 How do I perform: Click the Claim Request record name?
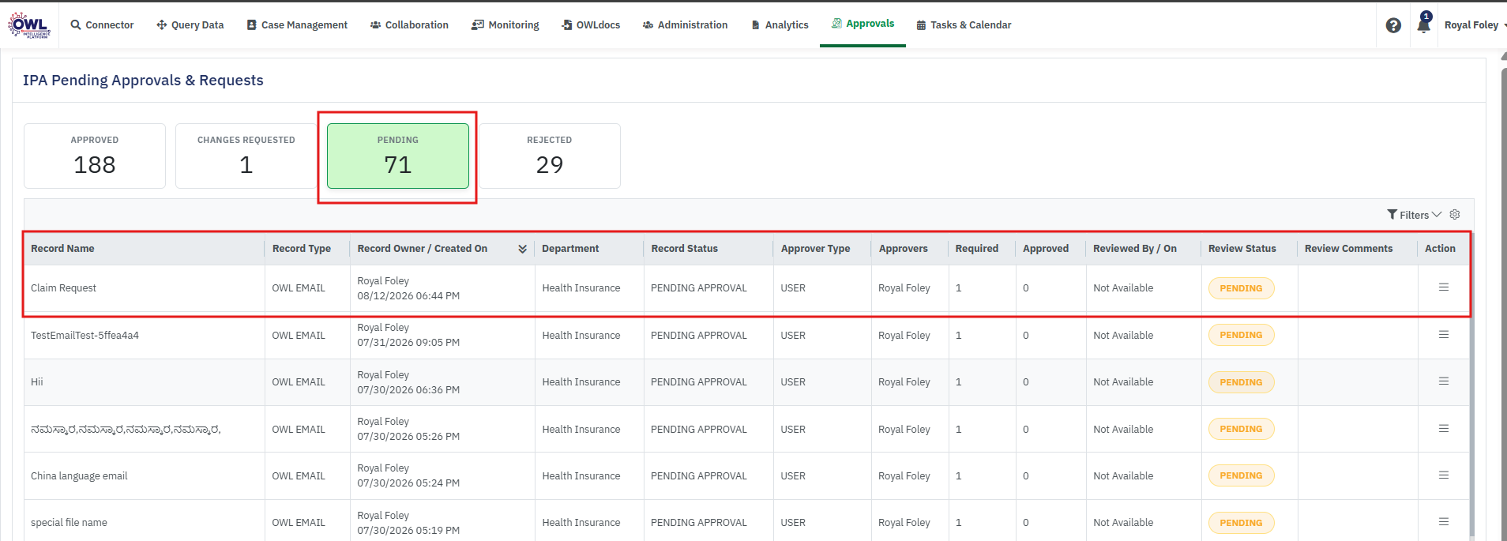click(63, 288)
